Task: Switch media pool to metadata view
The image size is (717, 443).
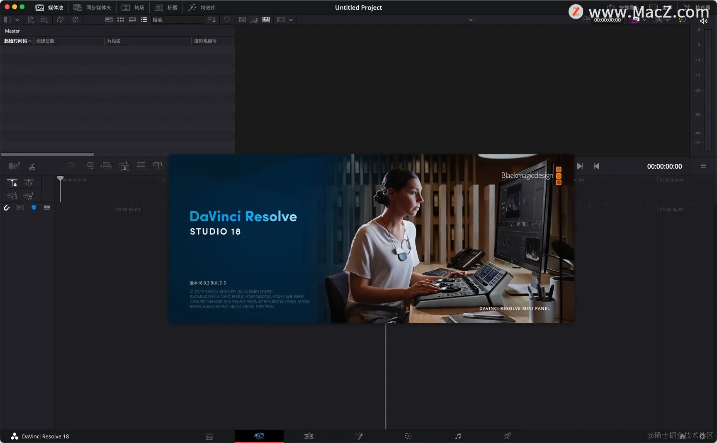Action: [x=109, y=19]
